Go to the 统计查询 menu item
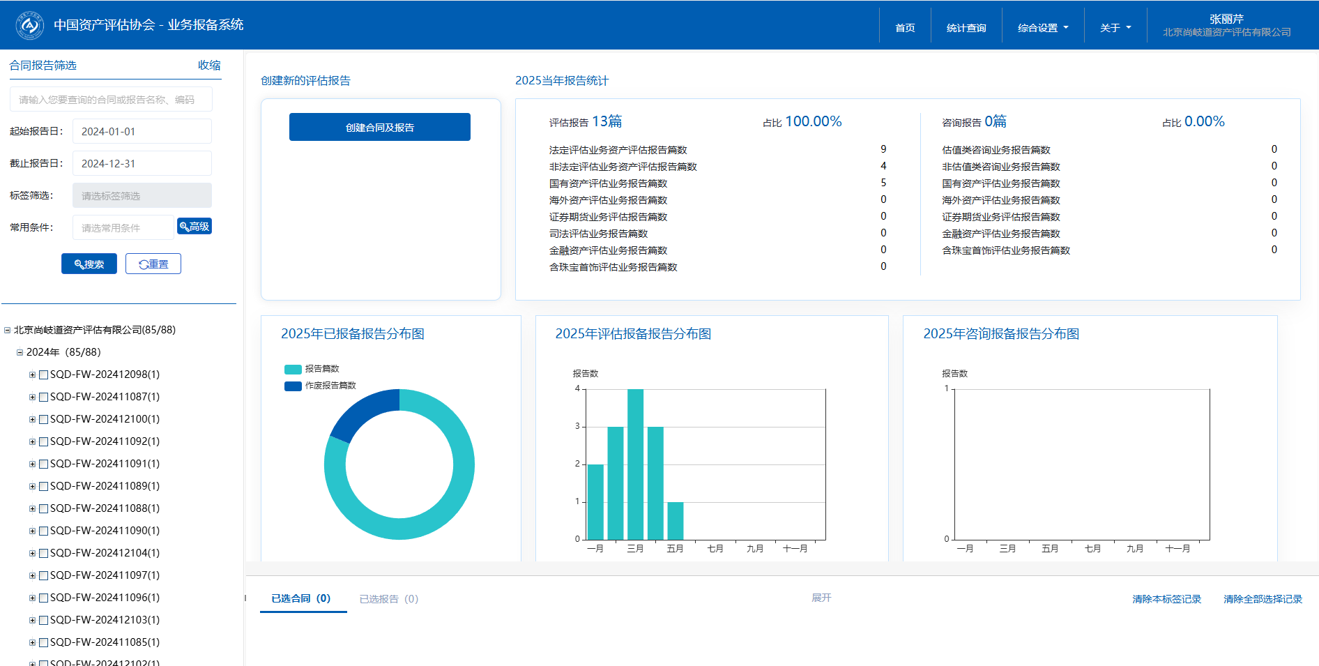Viewport: 1319px width, 666px height. tap(966, 28)
